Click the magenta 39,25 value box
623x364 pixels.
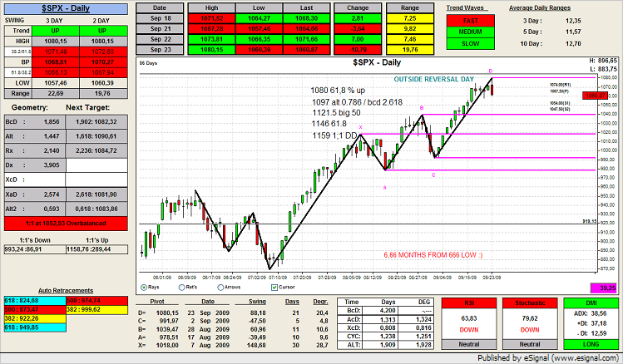click(604, 288)
